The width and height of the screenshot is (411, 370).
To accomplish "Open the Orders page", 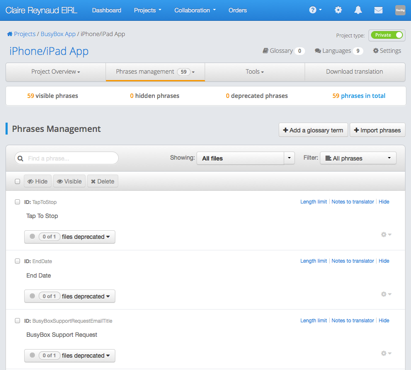I will (237, 10).
